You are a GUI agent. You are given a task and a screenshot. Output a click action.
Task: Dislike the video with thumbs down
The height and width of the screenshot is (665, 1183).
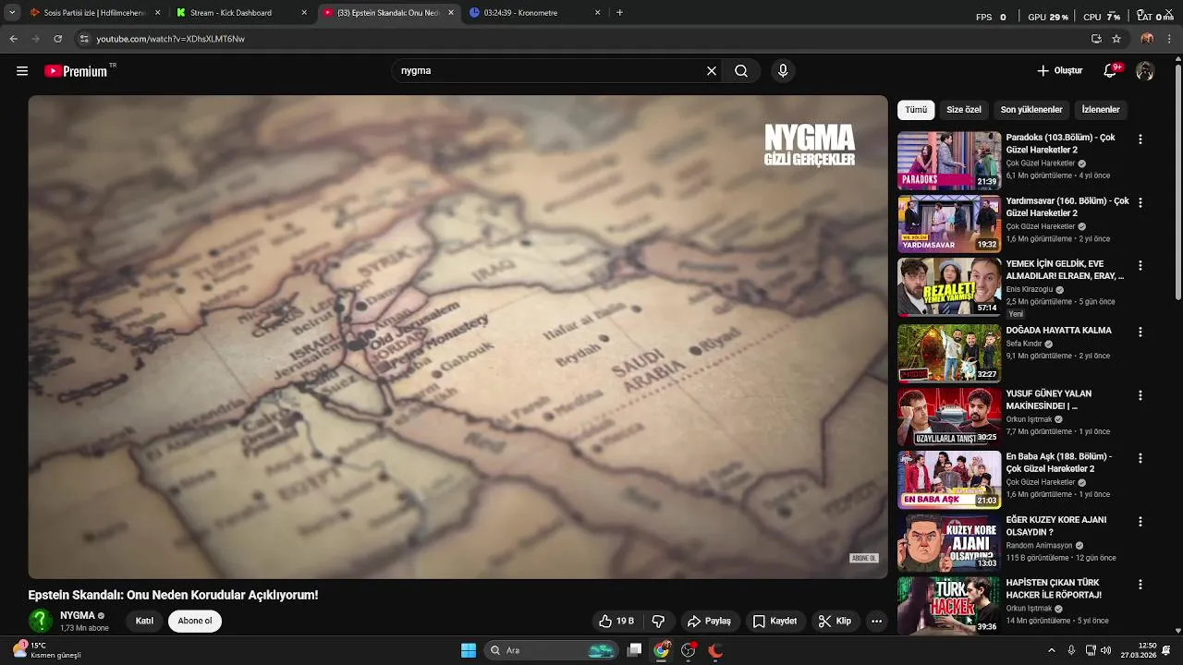point(659,622)
